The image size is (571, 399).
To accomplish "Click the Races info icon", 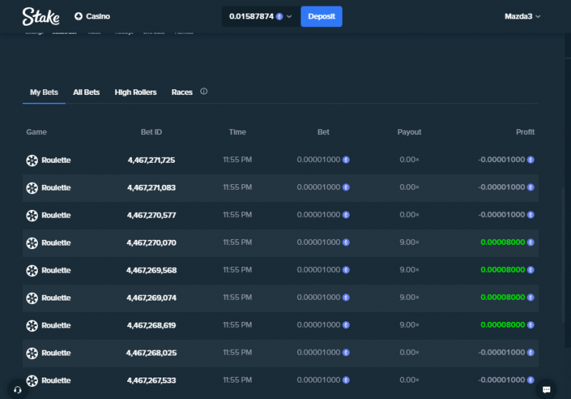I will pos(204,91).
